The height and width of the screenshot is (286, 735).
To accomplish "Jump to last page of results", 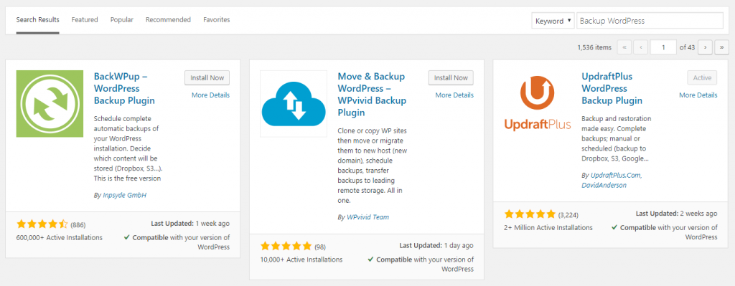I will coord(721,47).
